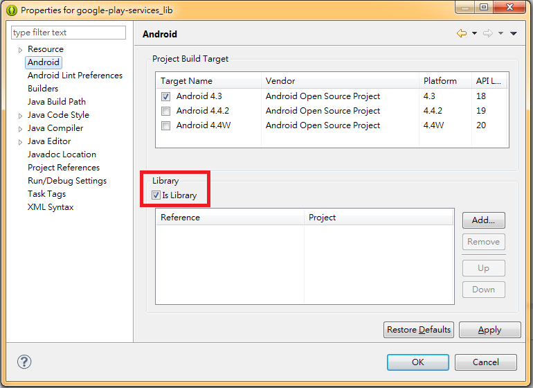Select the Resource tree item

click(x=46, y=49)
